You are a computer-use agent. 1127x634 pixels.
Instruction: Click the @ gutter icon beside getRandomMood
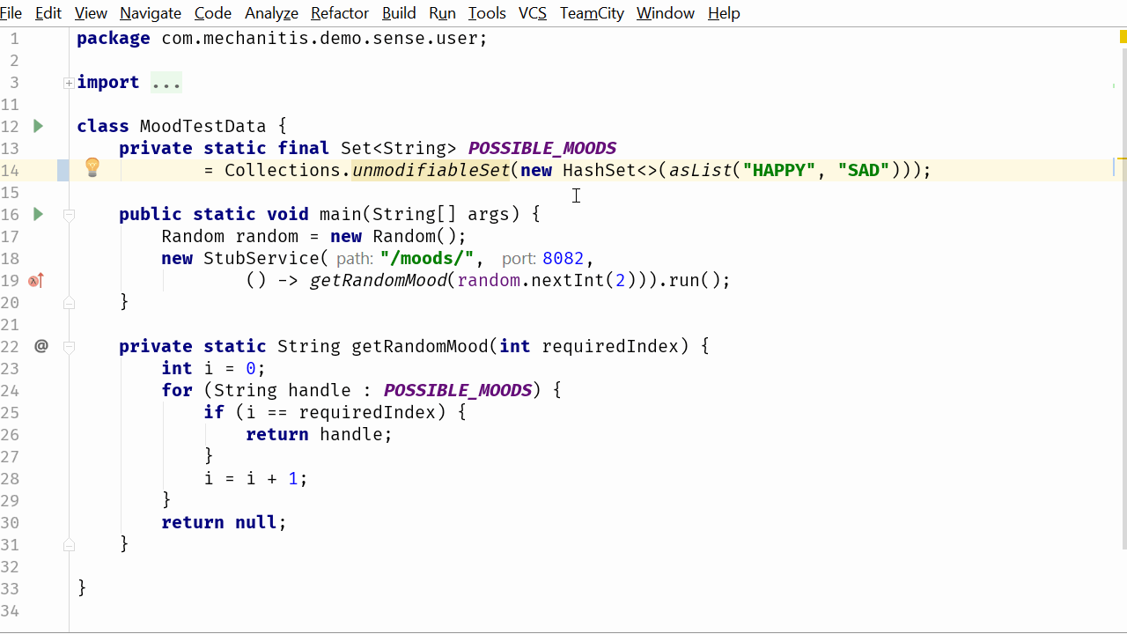(x=41, y=346)
